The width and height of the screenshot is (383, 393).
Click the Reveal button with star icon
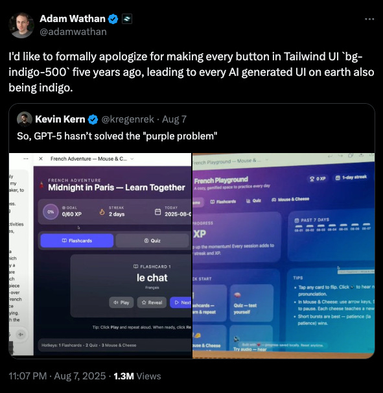point(152,302)
